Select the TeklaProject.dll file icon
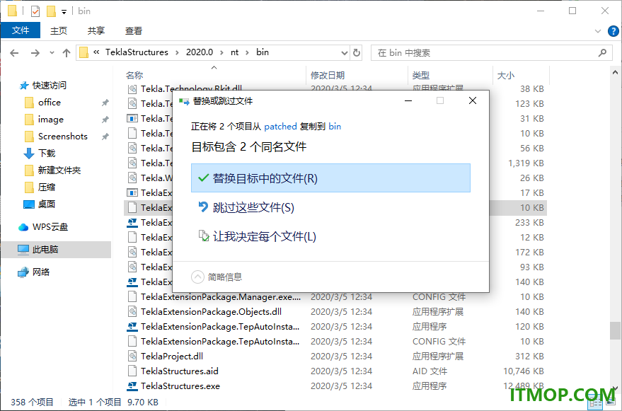Viewport: 622px width, 411px height. tap(132, 357)
